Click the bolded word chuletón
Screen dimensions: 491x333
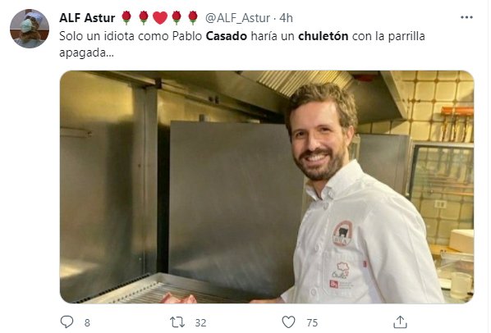coord(324,36)
